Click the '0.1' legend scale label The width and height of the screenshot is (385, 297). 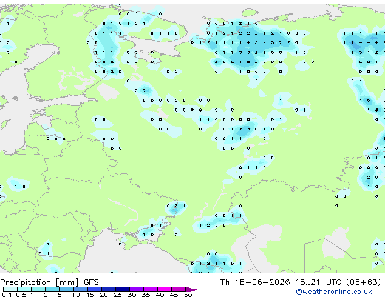[x=7, y=295]
